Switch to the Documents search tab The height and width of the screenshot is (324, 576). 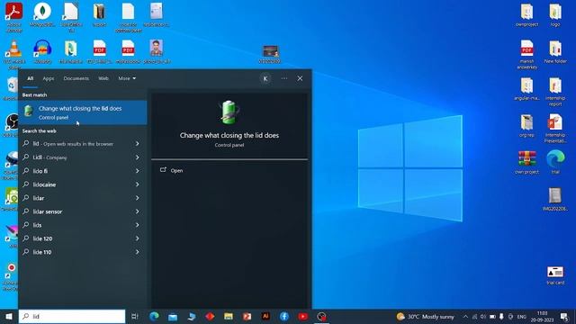pyautogui.click(x=76, y=78)
